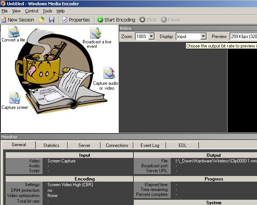The width and height of the screenshot is (257, 205).
Task: Click the Start Encoding label
Action: pos(120,20)
